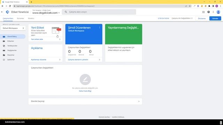The width and height of the screenshot is (223, 125).
Task: Reload the page with browser refresh icon
Action: pos(10,6)
